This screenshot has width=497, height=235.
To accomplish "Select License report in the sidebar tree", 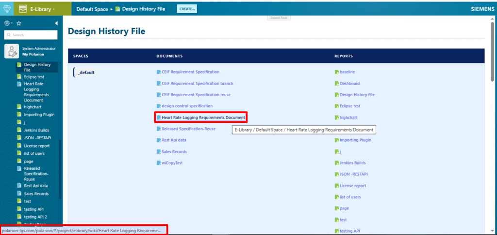I will 37,146.
